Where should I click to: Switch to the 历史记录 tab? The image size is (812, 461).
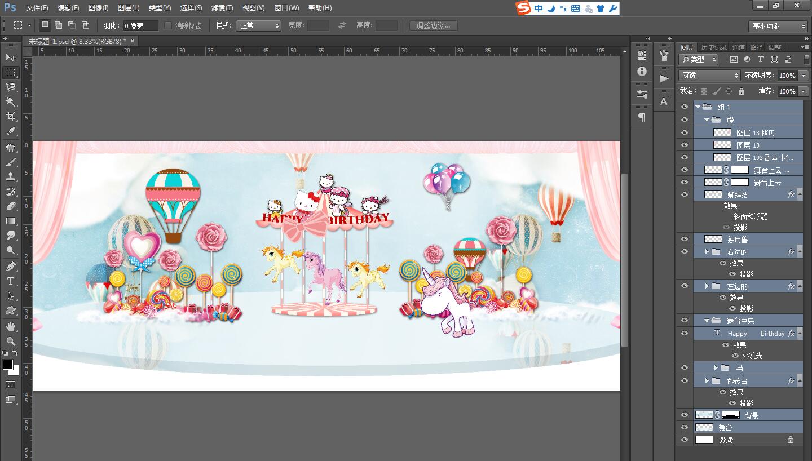pyautogui.click(x=714, y=47)
